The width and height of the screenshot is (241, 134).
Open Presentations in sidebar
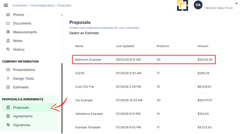(24, 70)
